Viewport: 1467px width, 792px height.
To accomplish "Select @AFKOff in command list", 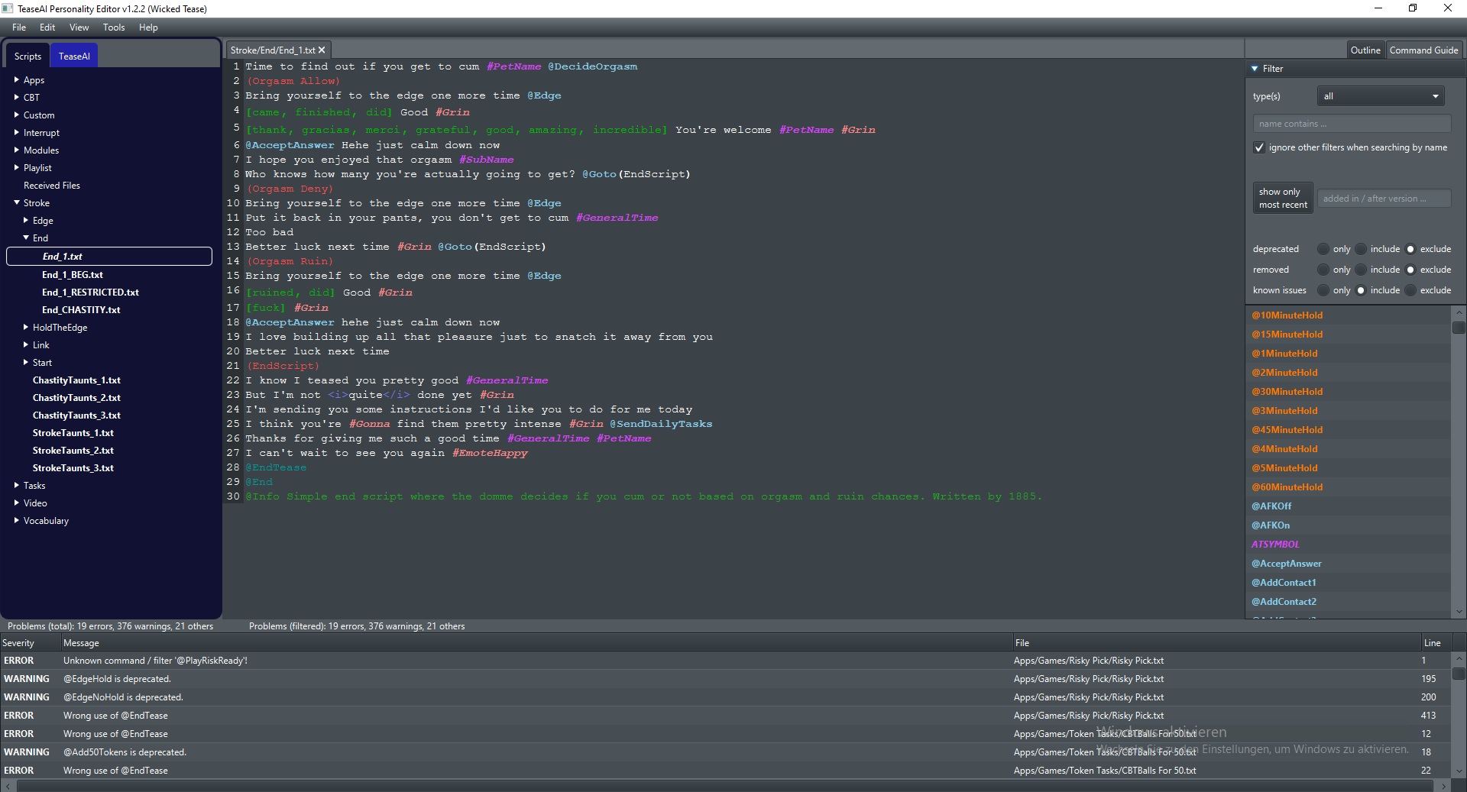I will [x=1271, y=506].
